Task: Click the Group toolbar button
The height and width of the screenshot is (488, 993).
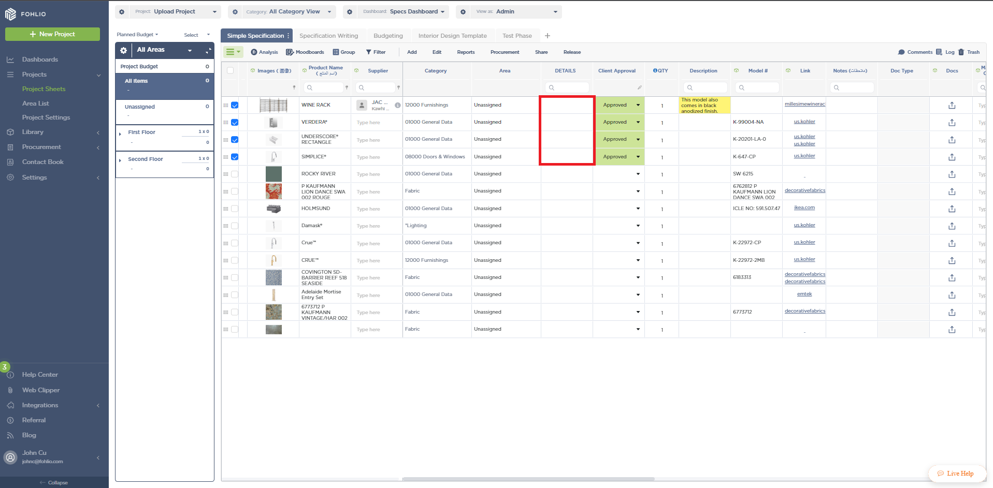Action: [x=344, y=52]
